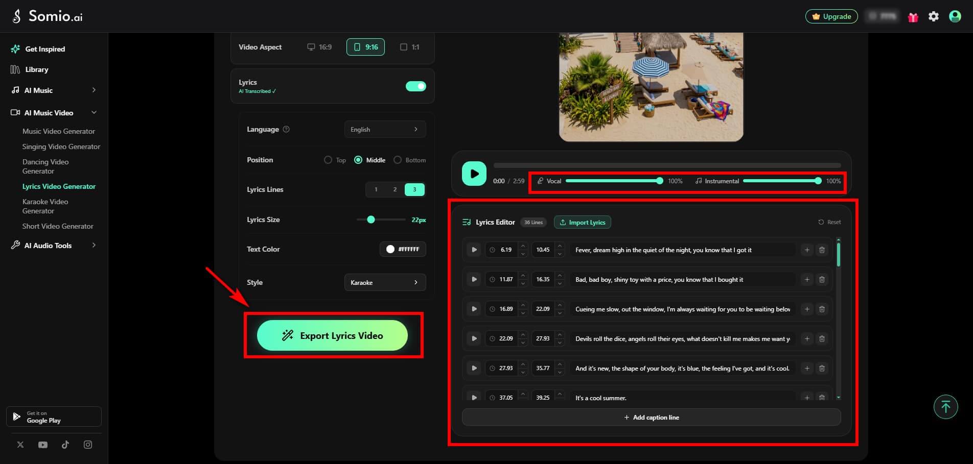Click Export Lyrics Video button
The width and height of the screenshot is (973, 464).
coord(332,335)
